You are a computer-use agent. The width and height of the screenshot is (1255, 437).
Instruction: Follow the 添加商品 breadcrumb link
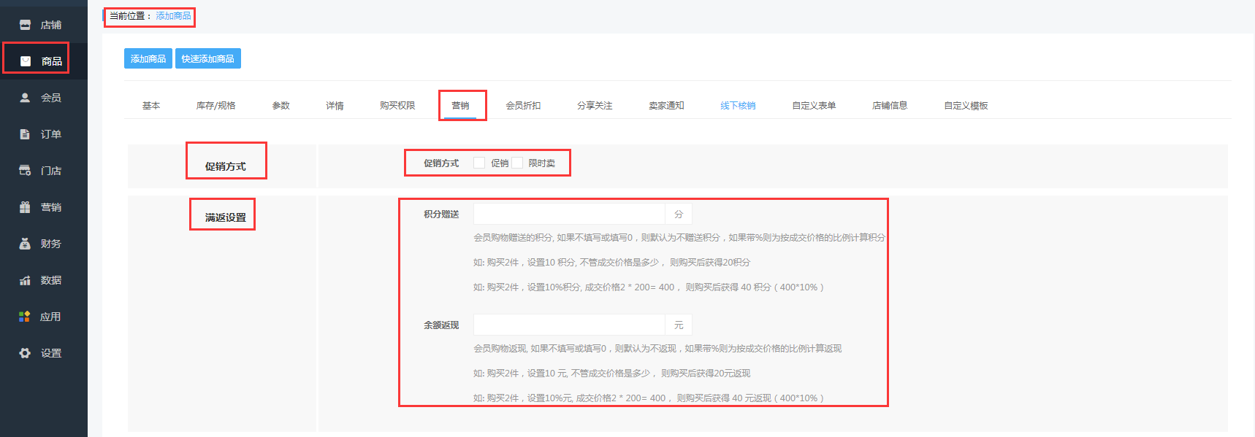point(173,16)
